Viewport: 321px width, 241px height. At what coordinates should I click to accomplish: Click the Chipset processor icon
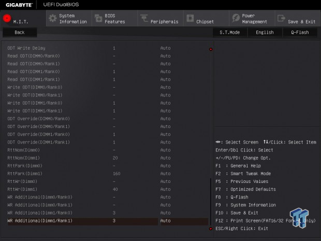pos(190,18)
